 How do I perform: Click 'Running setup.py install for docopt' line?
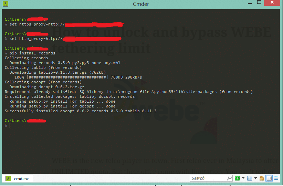tap(62, 106)
